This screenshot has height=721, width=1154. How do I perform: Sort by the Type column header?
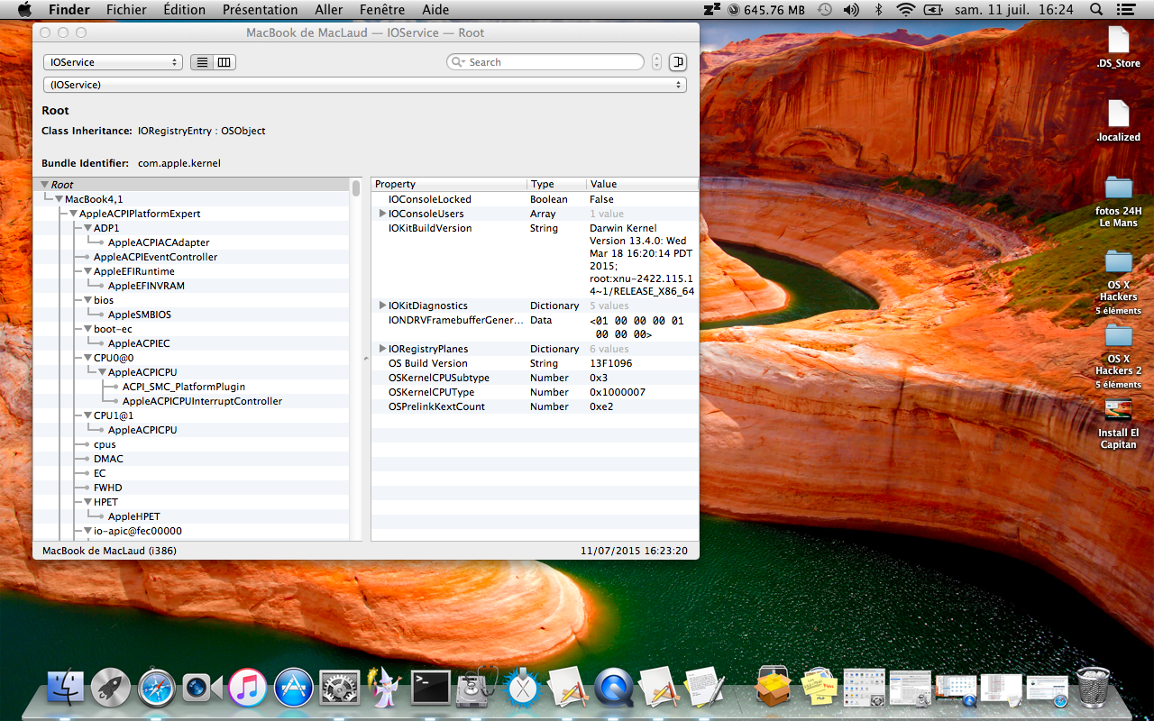pyautogui.click(x=556, y=184)
